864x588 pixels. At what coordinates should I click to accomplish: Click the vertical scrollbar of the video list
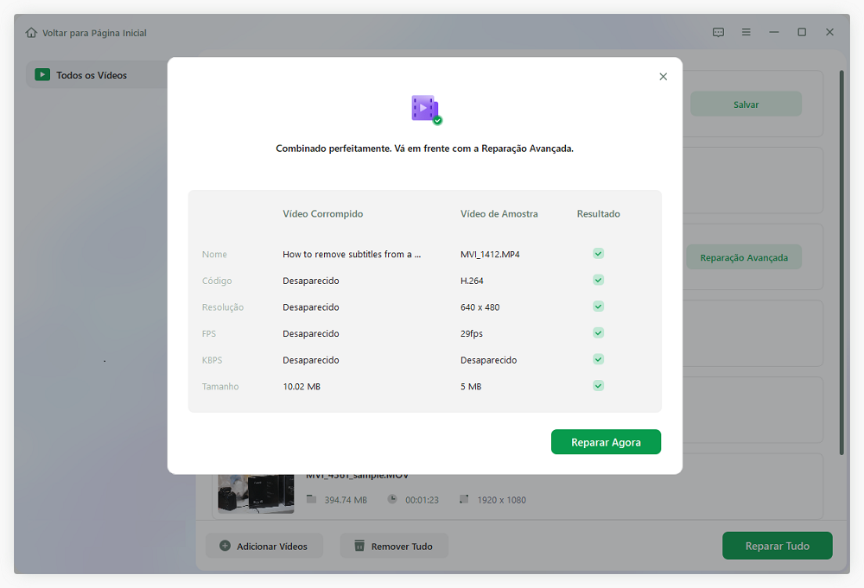(x=842, y=262)
